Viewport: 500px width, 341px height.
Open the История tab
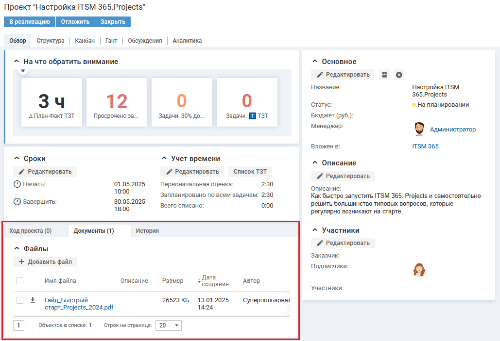[x=147, y=231]
